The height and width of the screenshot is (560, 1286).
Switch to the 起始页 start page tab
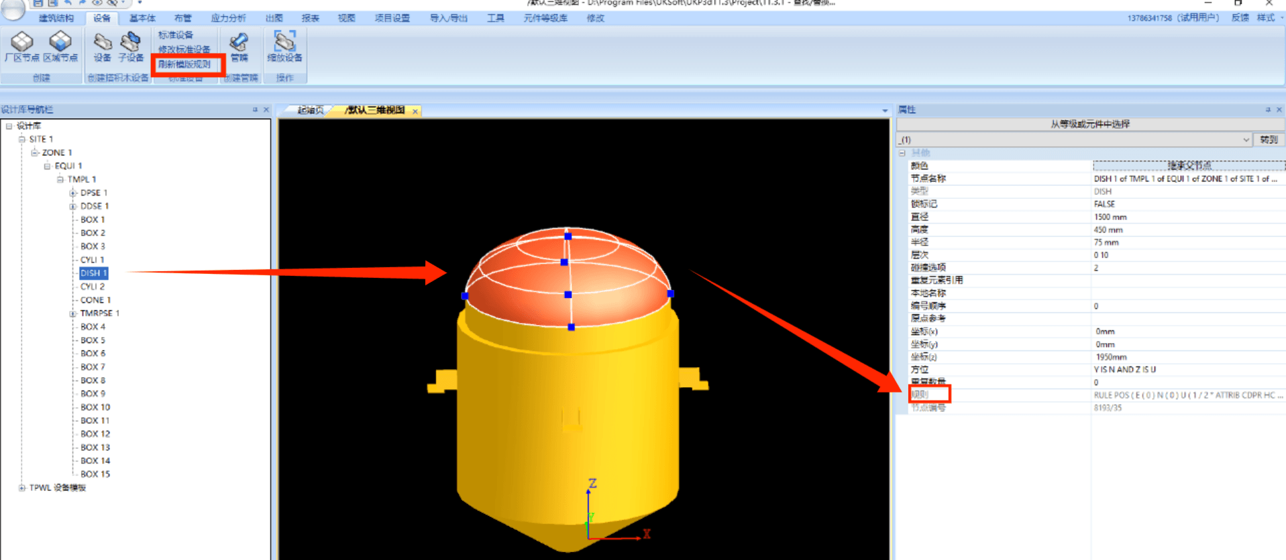click(310, 111)
